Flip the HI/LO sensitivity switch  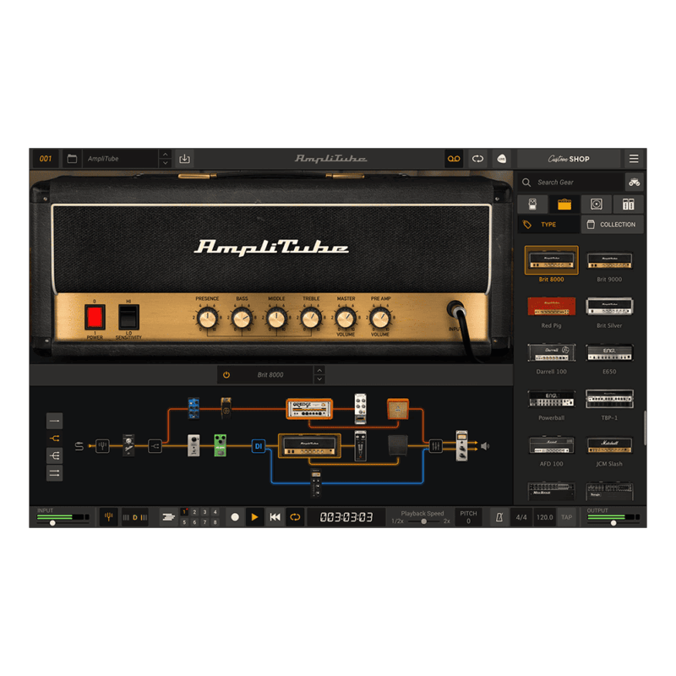pos(128,317)
